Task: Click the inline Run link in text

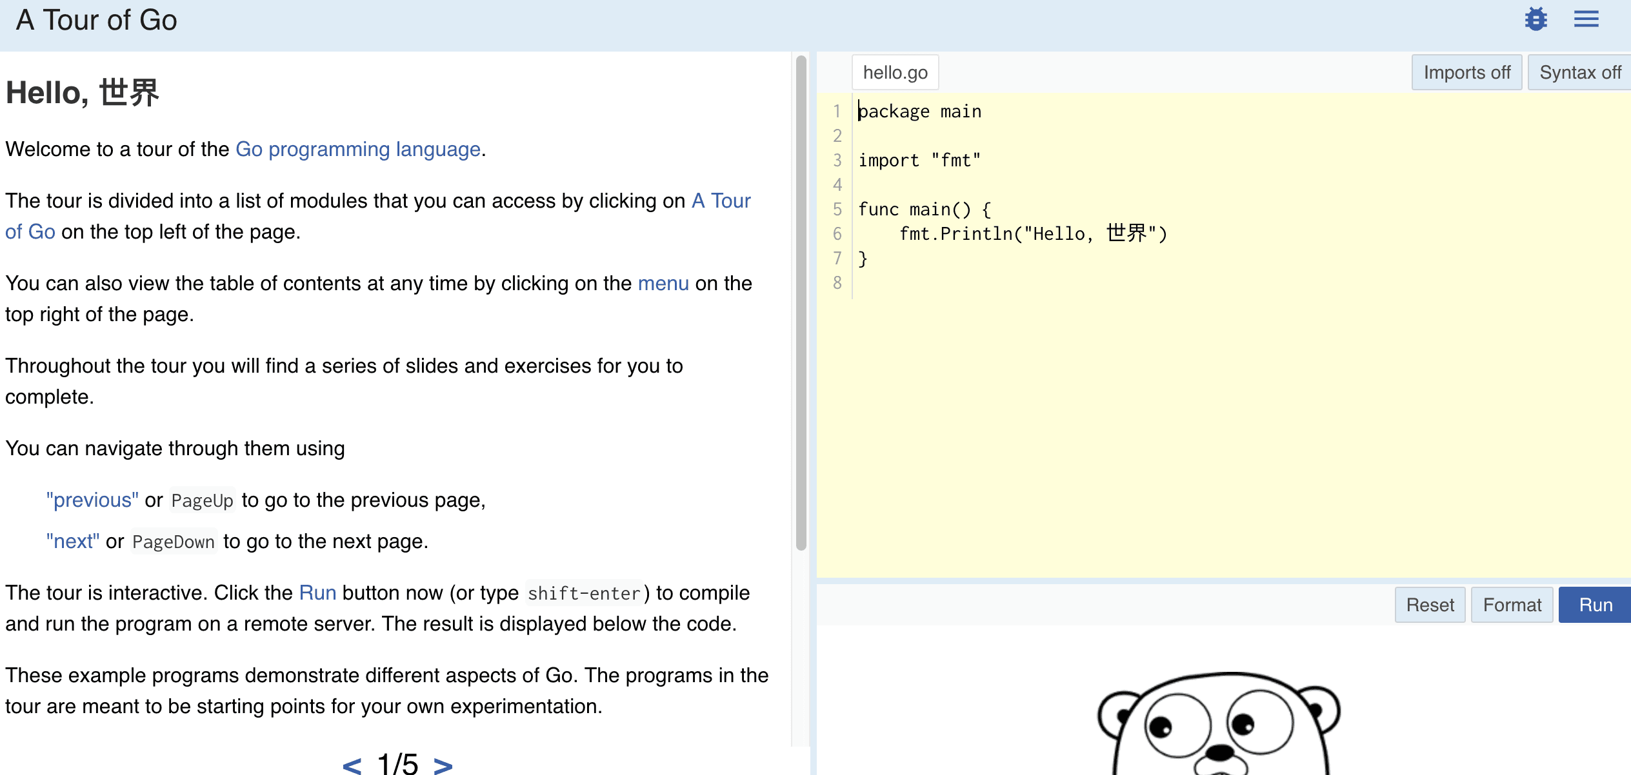Action: [x=317, y=593]
